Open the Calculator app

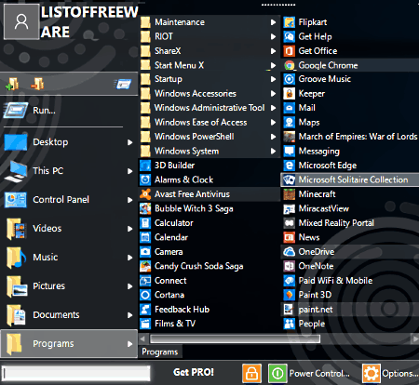(209, 223)
